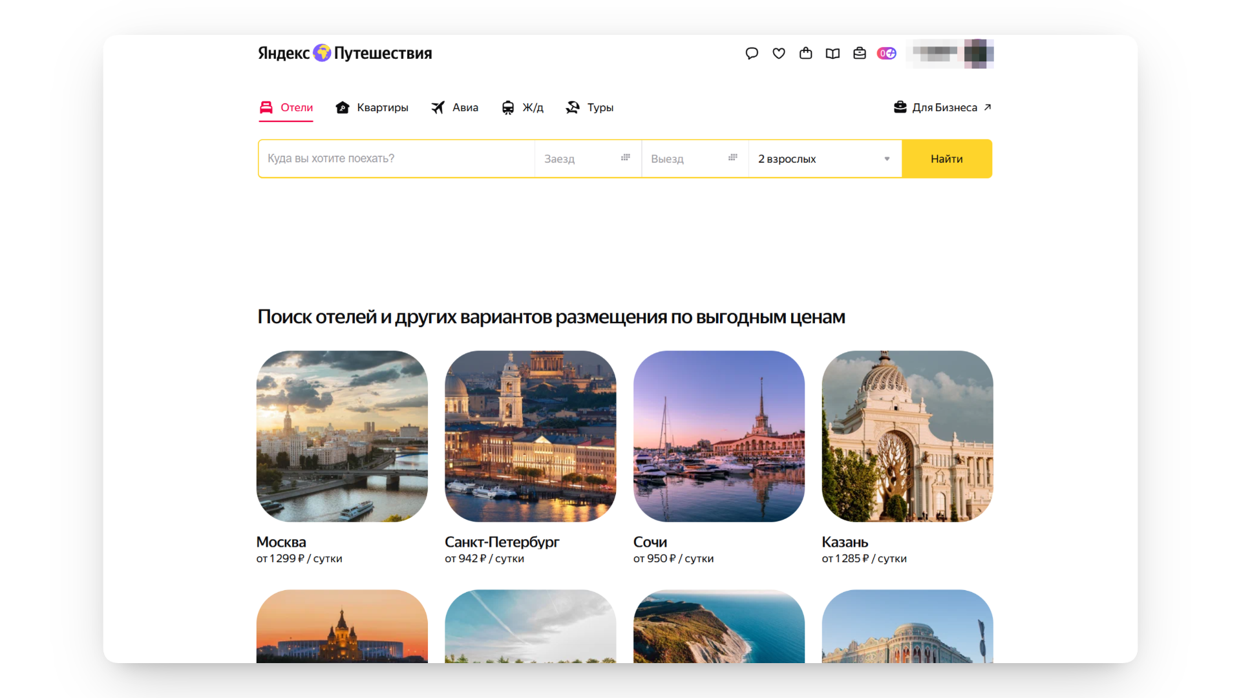This screenshot has width=1241, height=698.
Task: Click the Санкт-Петербург city title
Action: pyautogui.click(x=502, y=542)
